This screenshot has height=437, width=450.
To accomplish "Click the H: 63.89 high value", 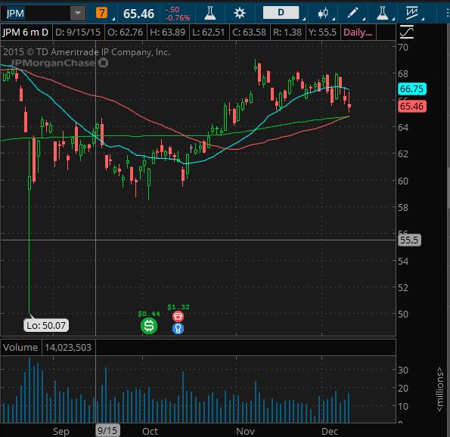I will pos(168,33).
